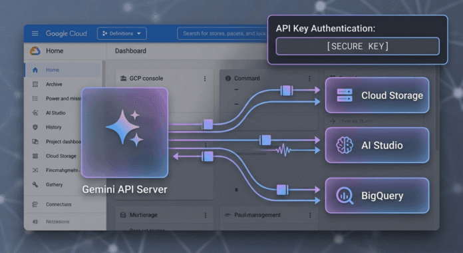
Task: Click the API Key Authentication label
Action: pyautogui.click(x=326, y=29)
